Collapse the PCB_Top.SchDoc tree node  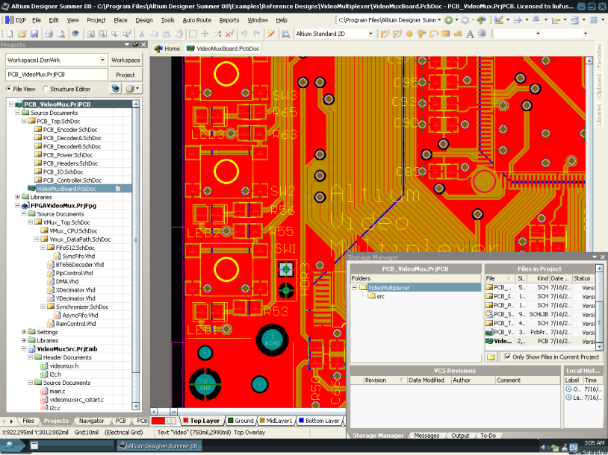click(x=24, y=121)
